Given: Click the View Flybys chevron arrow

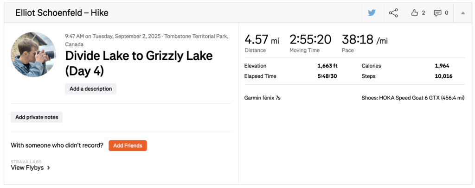Looking at the screenshot, I should [49, 168].
